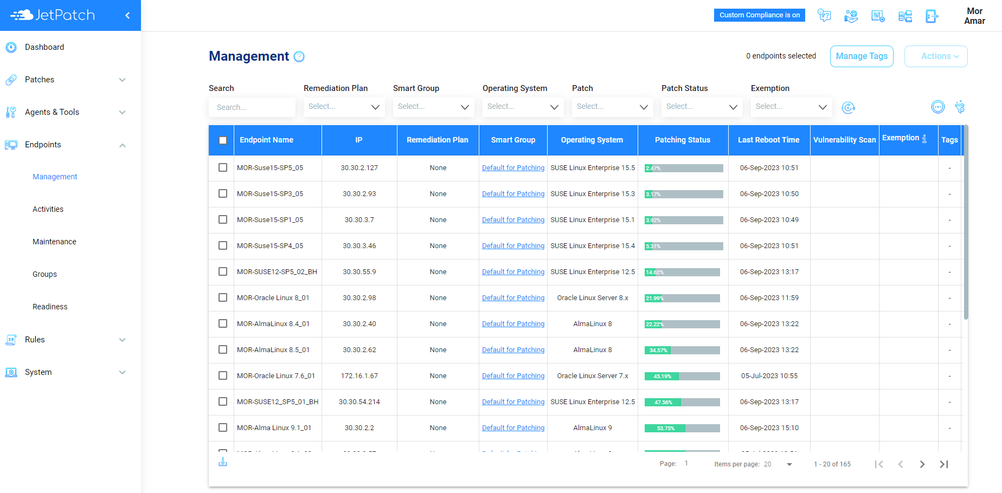Toggle the select-all checkbox in table header
This screenshot has height=493, width=1002.
coord(223,140)
